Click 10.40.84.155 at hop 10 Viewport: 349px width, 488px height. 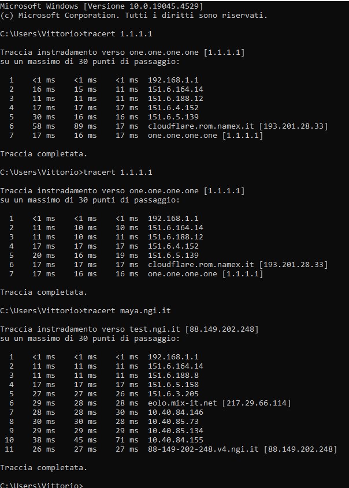click(x=175, y=440)
